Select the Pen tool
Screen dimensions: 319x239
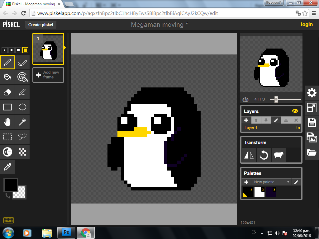(7, 62)
